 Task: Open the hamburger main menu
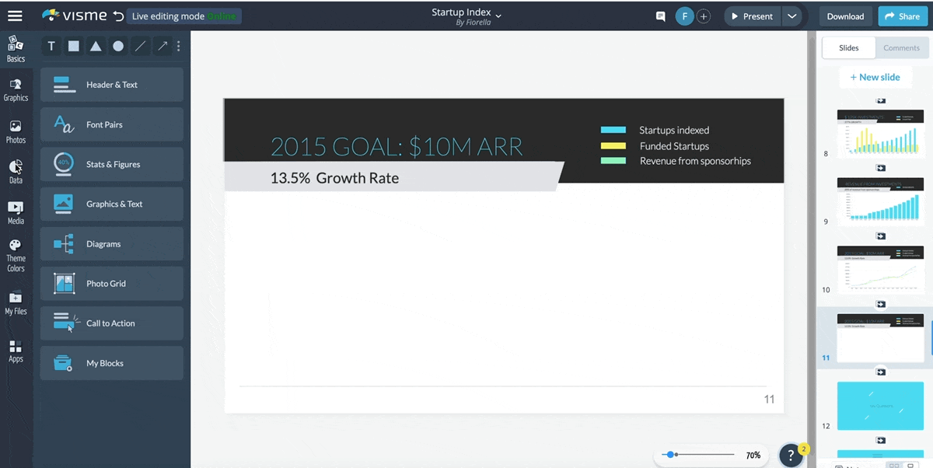(15, 16)
